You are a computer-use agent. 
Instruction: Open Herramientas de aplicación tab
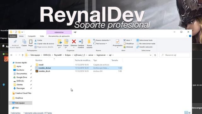59,36
